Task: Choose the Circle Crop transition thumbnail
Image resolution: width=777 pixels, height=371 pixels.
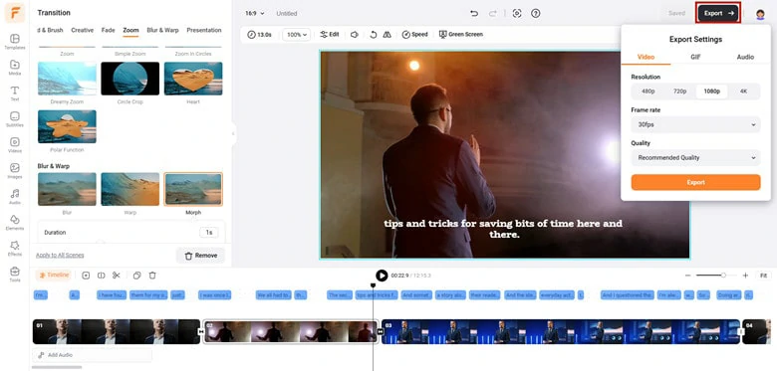Action: click(x=130, y=79)
